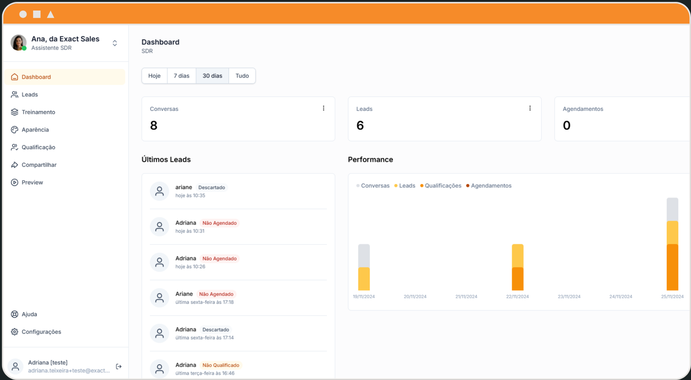Open the Configurações menu label
Screen dimensions: 691x380
41,332
